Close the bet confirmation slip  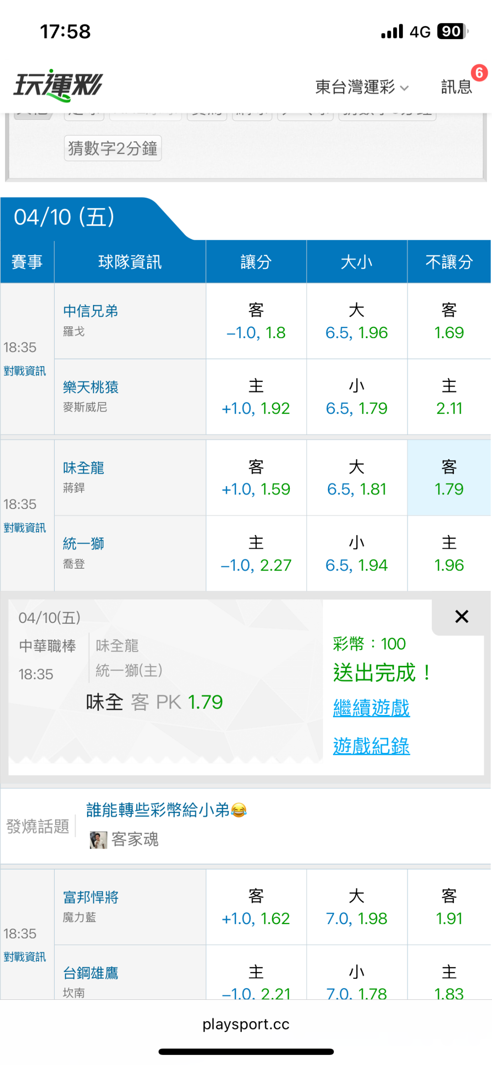tap(461, 617)
